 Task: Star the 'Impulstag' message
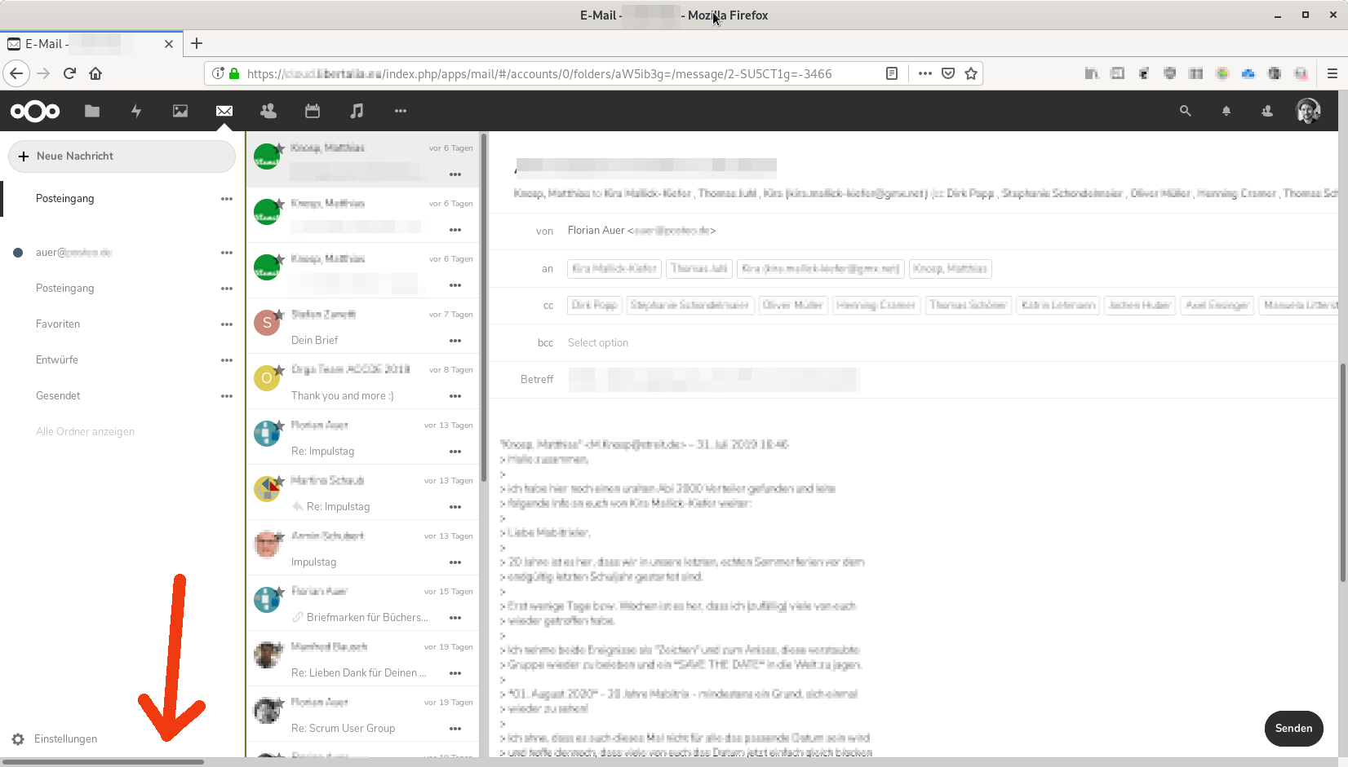coord(280,536)
